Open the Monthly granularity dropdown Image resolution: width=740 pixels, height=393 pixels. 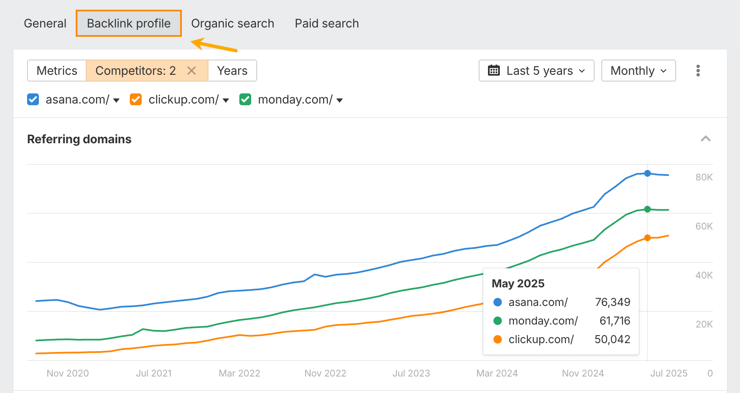(638, 71)
